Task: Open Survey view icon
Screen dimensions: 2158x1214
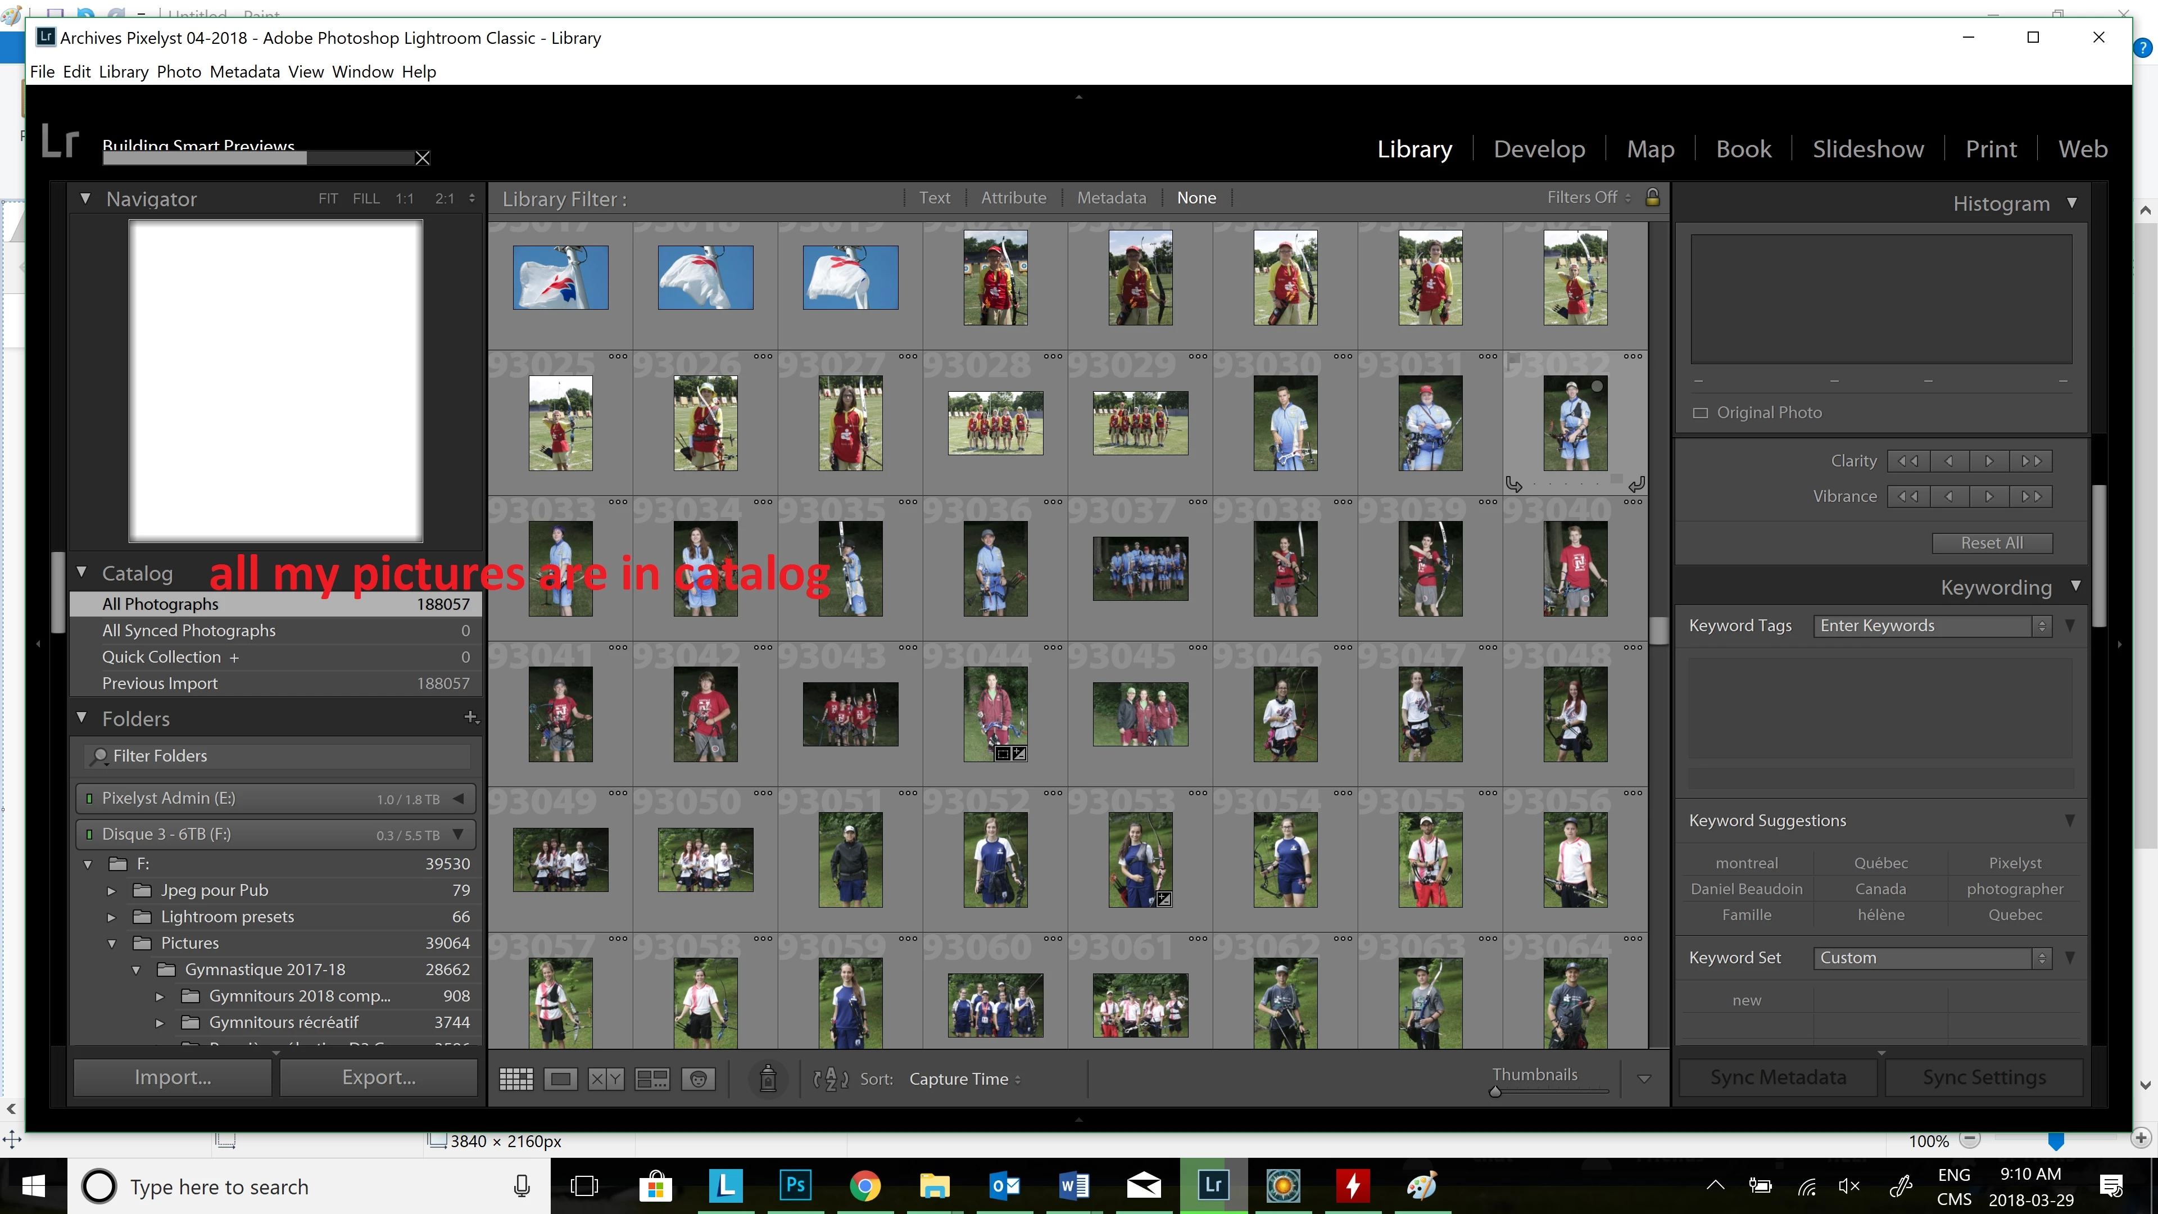Action: click(x=652, y=1079)
